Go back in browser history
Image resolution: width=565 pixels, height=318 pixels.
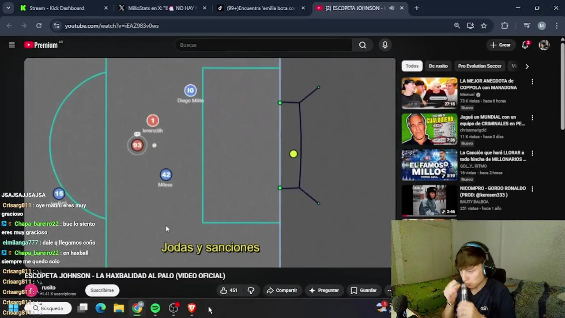click(x=9, y=26)
